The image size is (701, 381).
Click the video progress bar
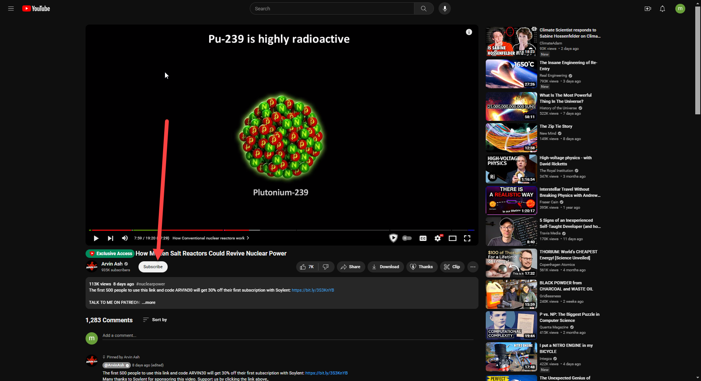point(282,230)
